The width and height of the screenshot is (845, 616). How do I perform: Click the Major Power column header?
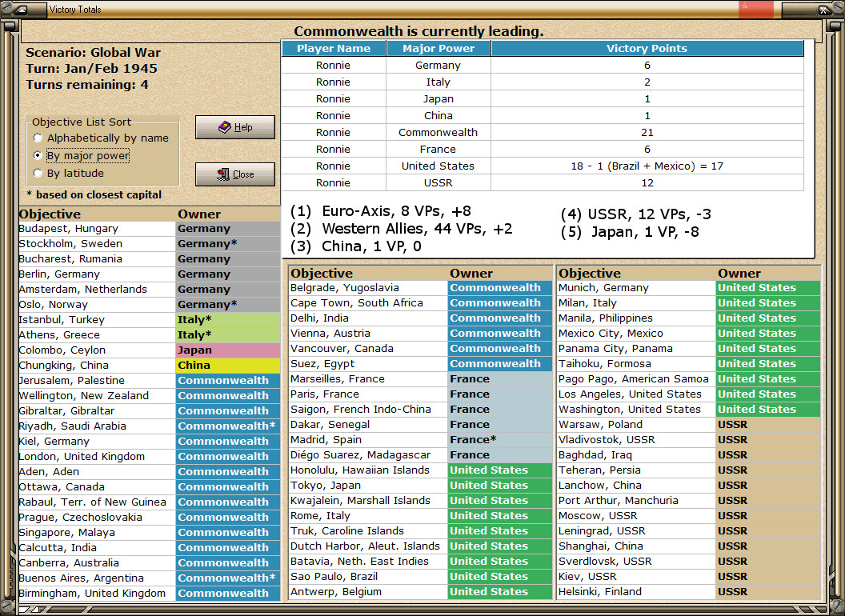(x=439, y=49)
